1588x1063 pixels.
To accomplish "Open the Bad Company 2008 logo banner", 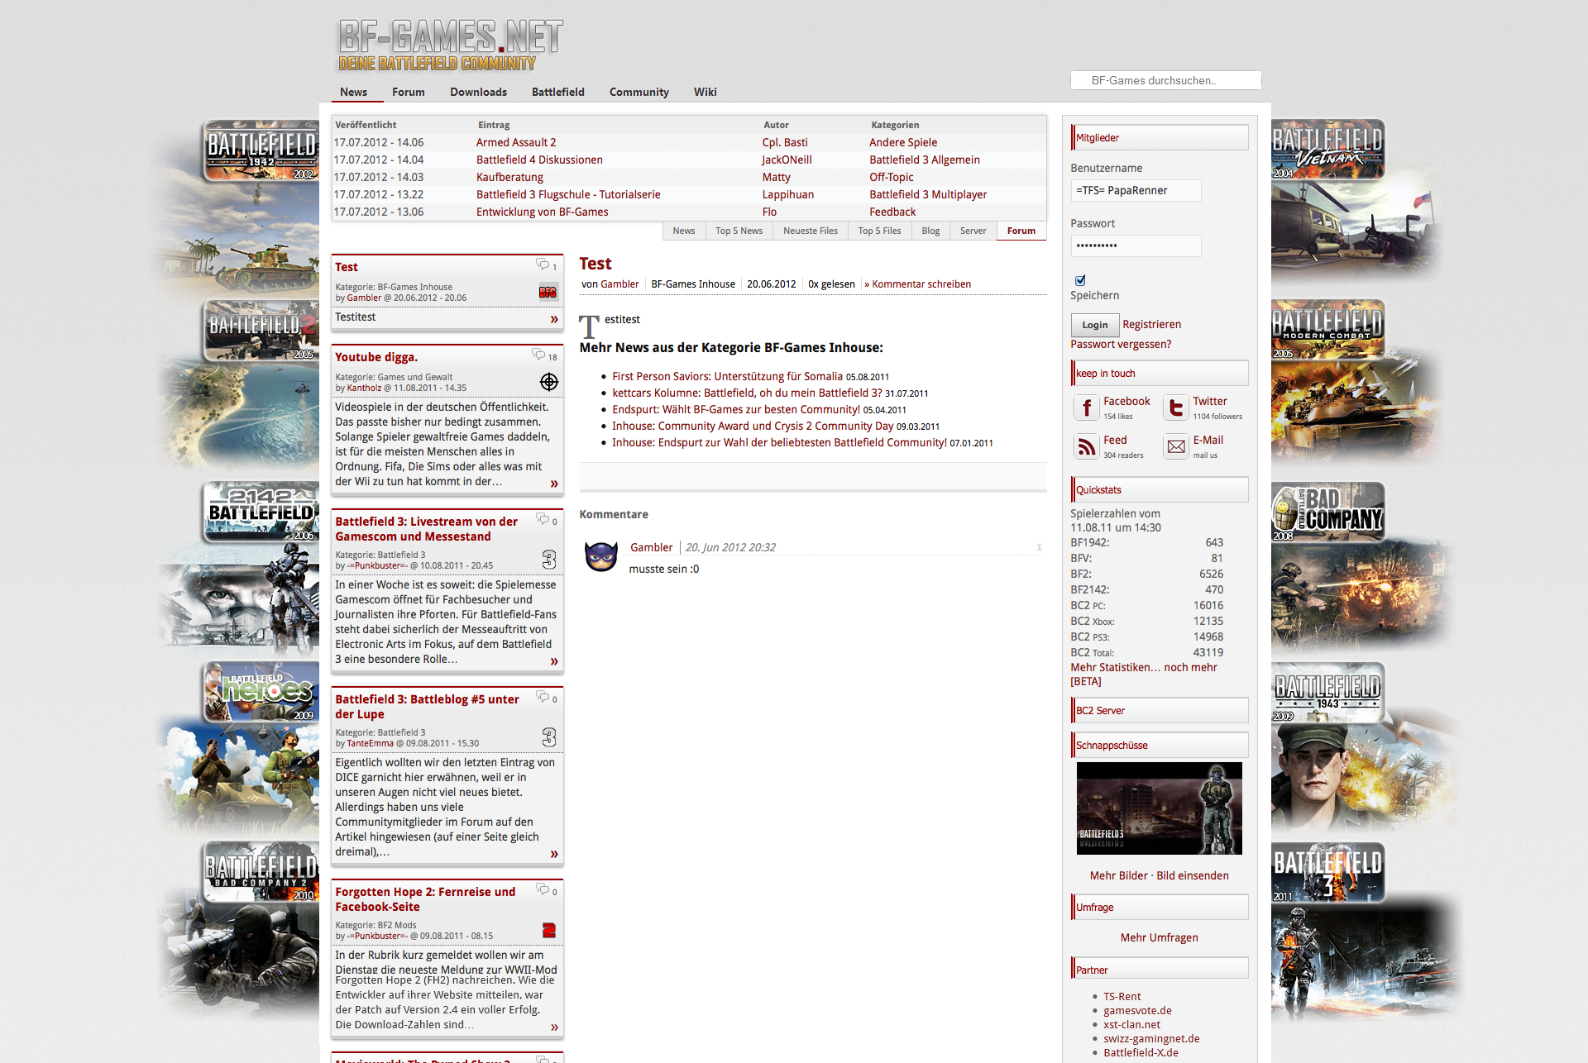I will (x=1328, y=512).
